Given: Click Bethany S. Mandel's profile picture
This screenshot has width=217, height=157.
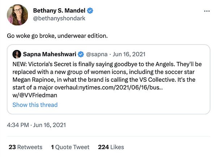Looking at the screenshot, I should point(17,15).
